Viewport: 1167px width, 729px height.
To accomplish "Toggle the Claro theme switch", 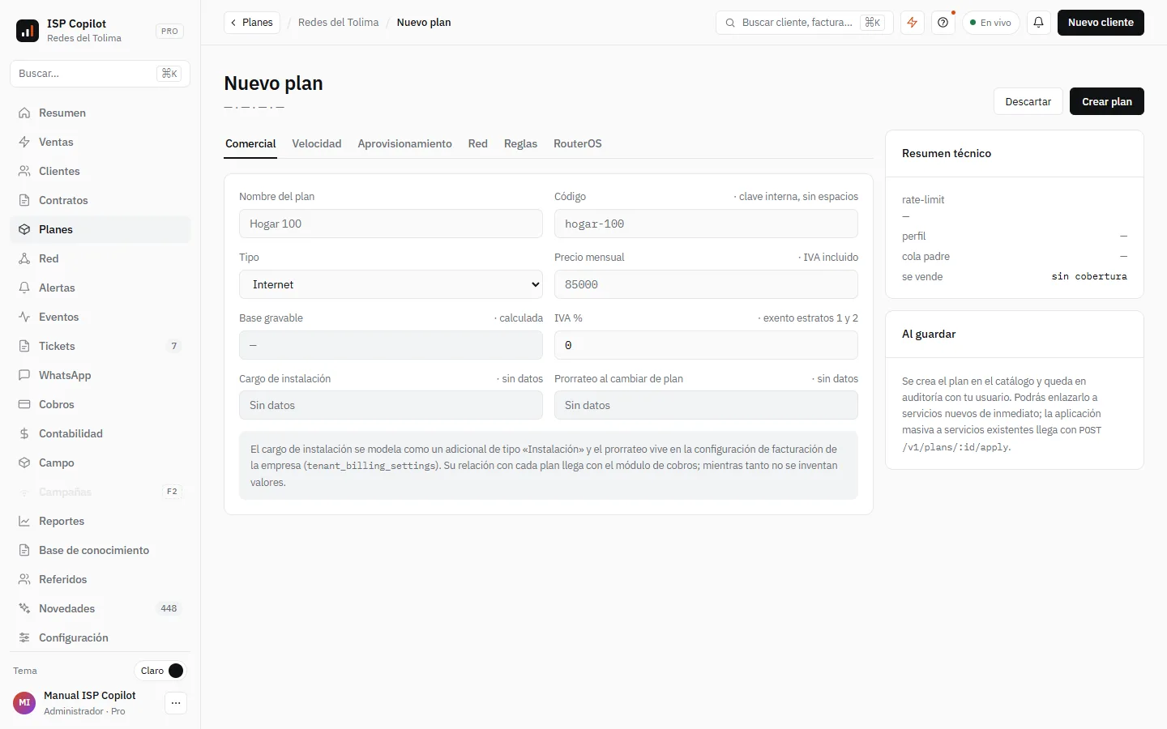I will [160, 671].
